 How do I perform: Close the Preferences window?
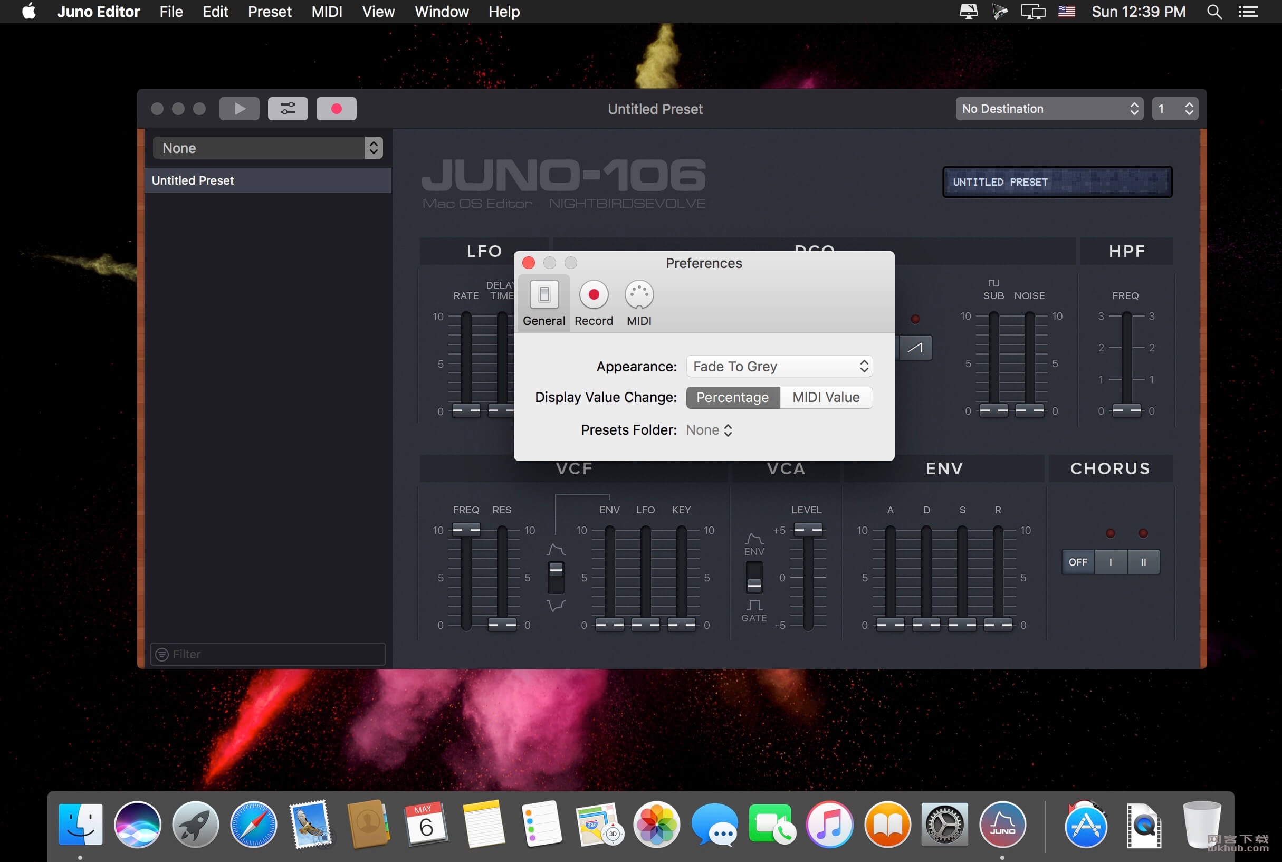[528, 263]
